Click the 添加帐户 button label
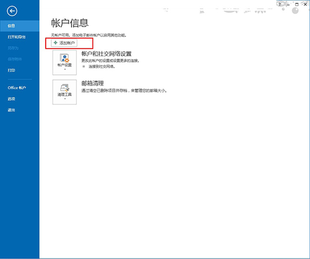 click(x=67, y=43)
